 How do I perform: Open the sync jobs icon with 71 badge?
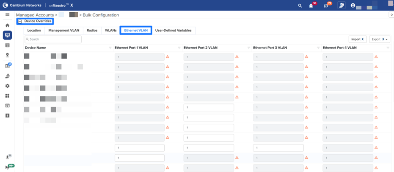(x=325, y=5)
